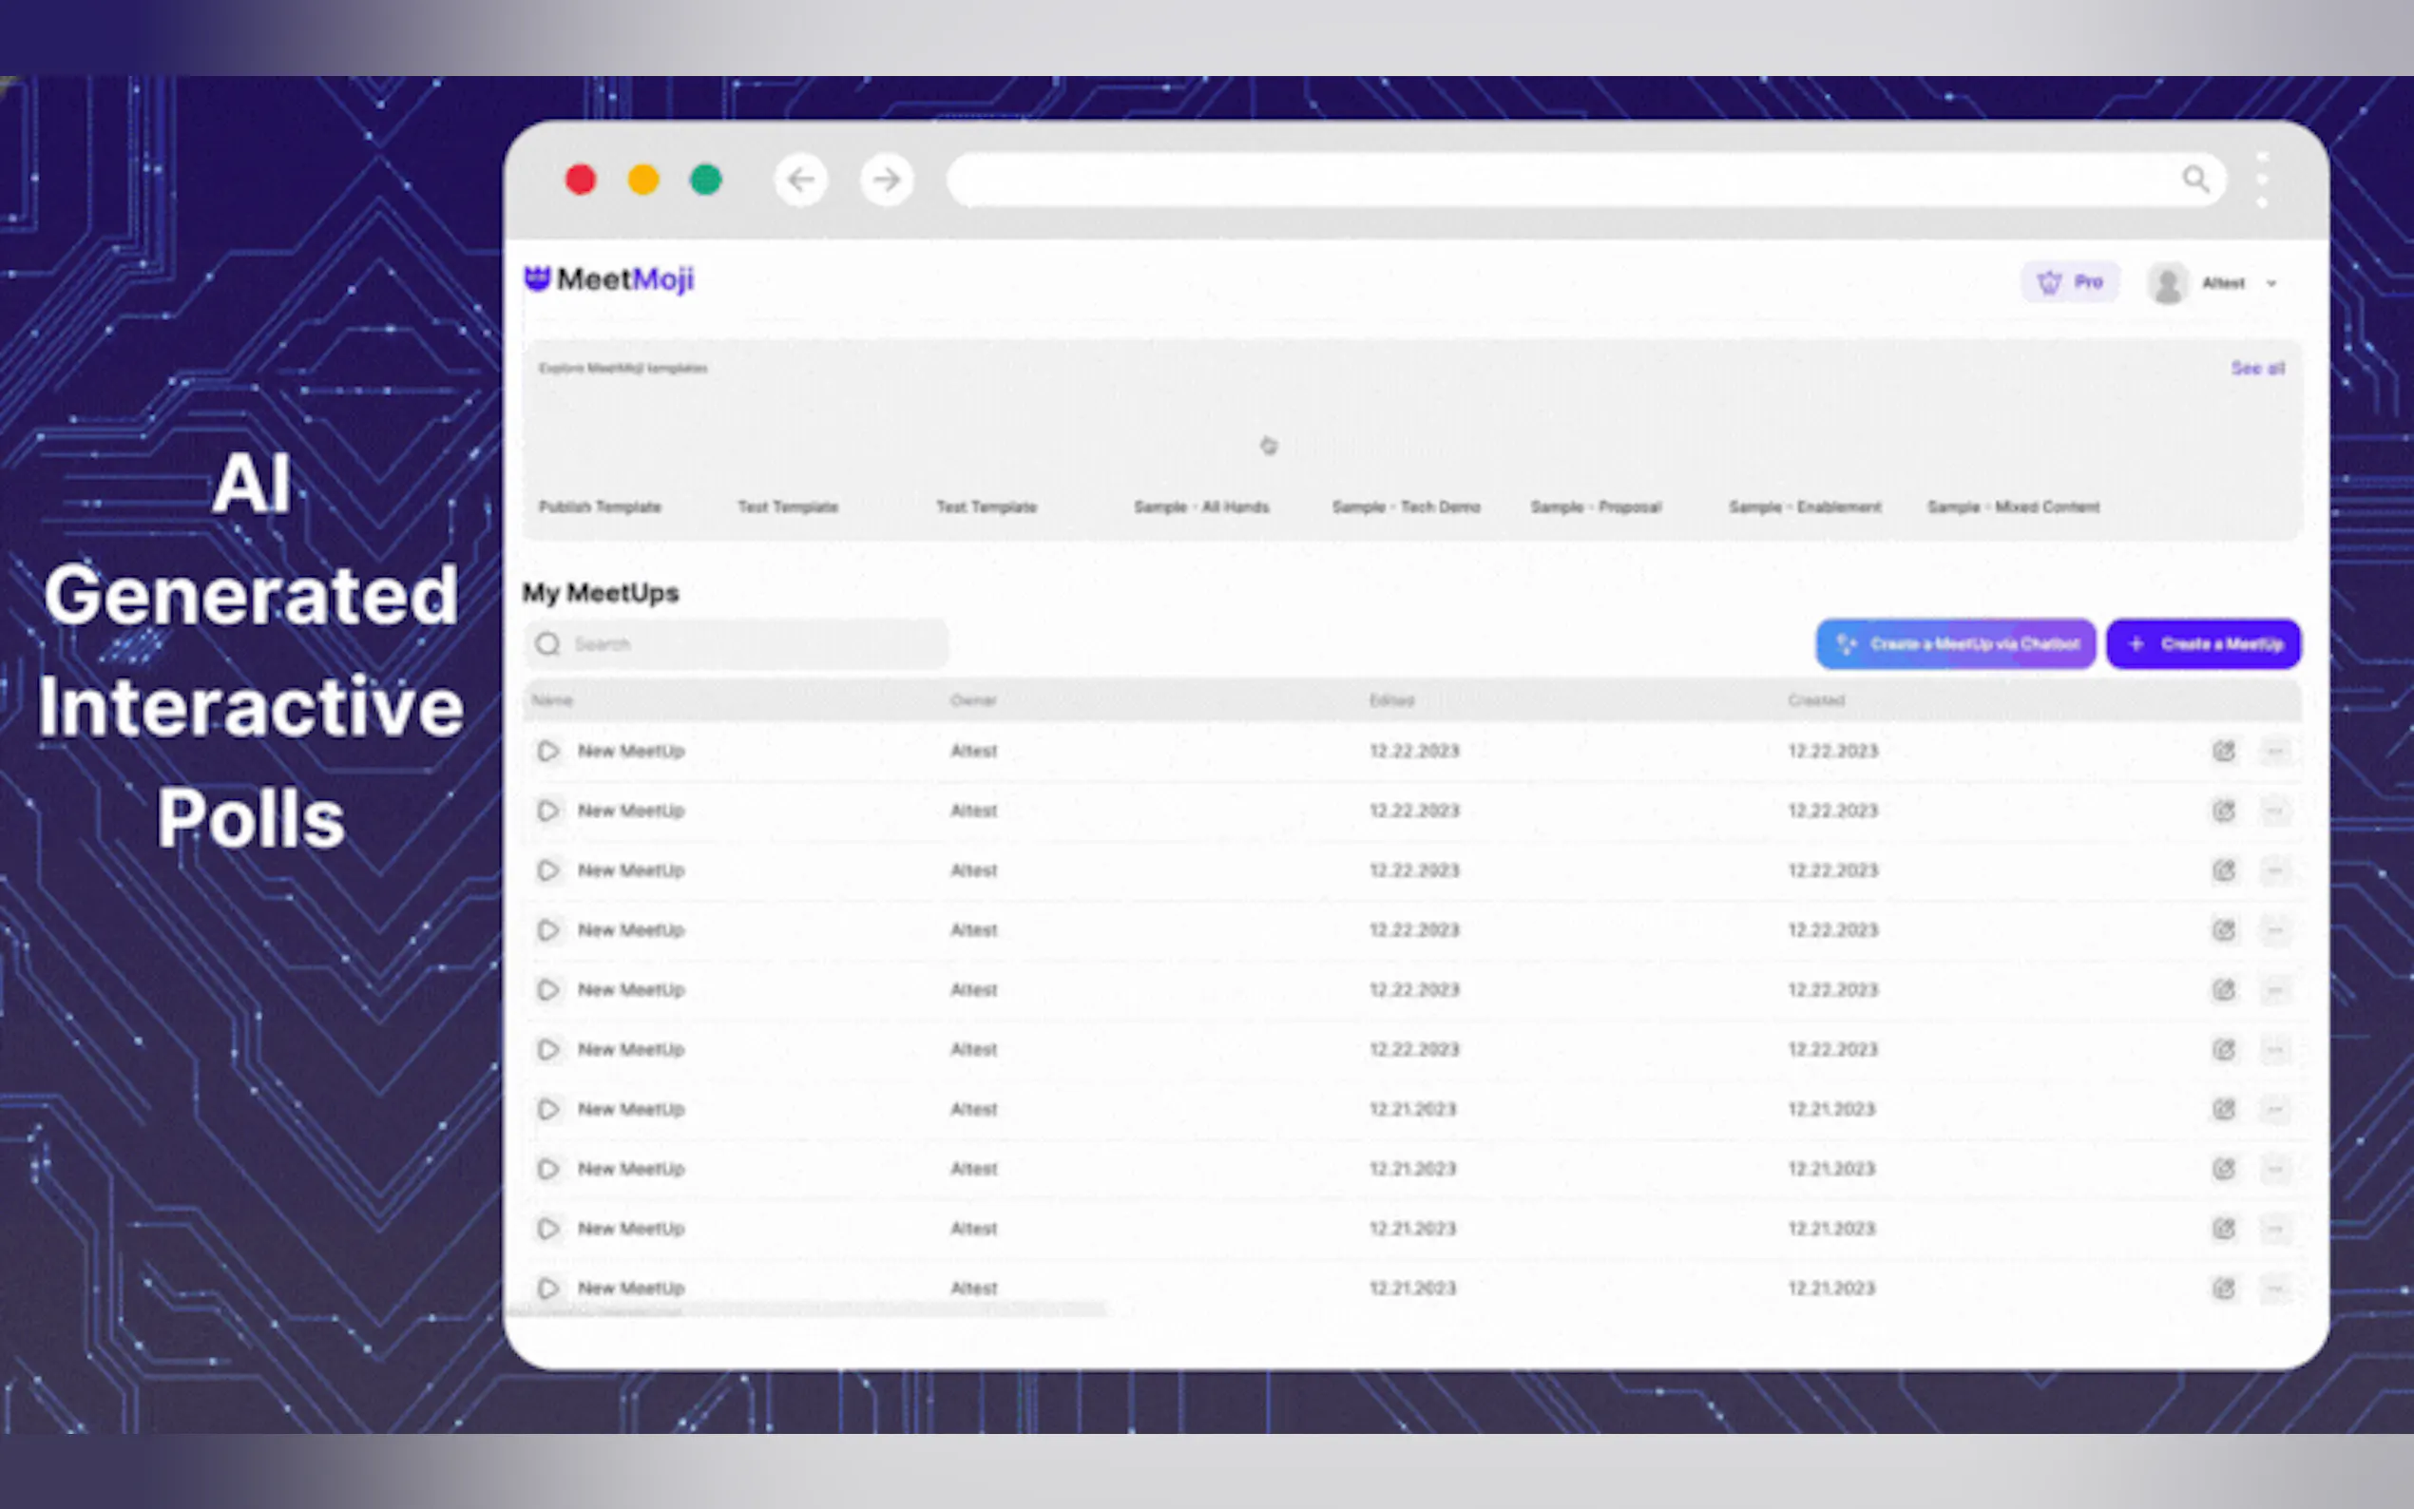
Task: Open the See all templates link
Action: (x=2257, y=369)
